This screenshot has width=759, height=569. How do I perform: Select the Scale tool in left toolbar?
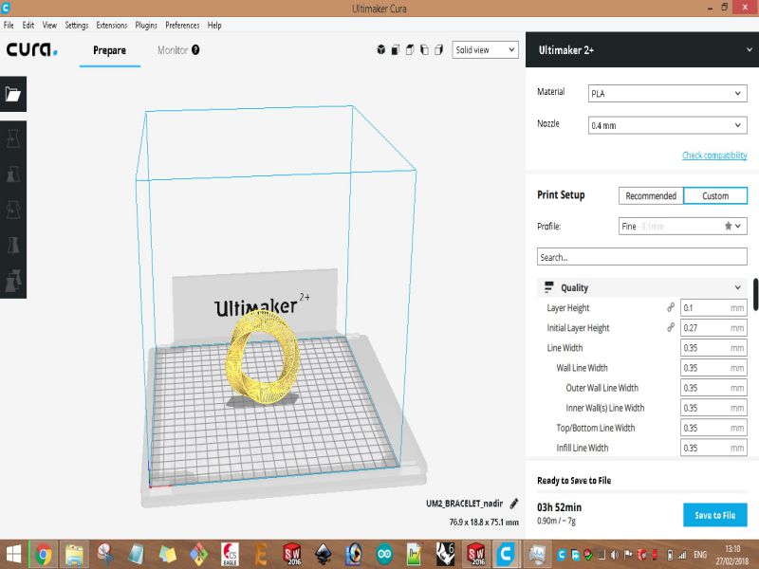point(13,174)
